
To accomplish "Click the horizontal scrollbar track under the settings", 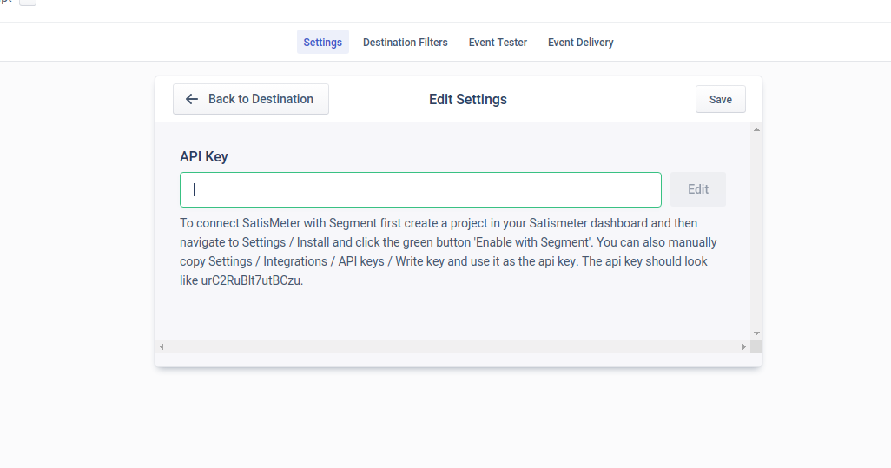I will (x=453, y=346).
